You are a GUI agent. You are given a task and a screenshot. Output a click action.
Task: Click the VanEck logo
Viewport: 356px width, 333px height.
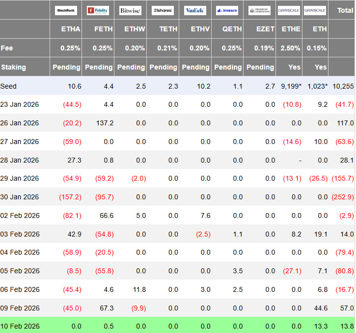click(195, 10)
